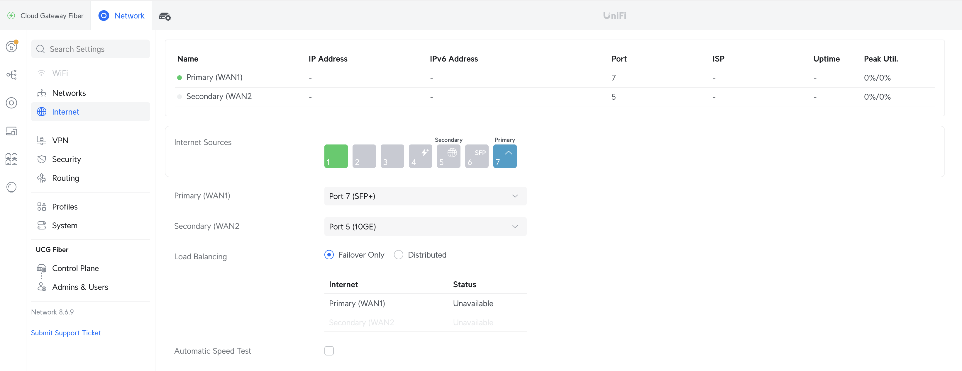Screen dimensions: 962x371
Task: Select port 2 in Internet Sources
Action: pos(364,156)
